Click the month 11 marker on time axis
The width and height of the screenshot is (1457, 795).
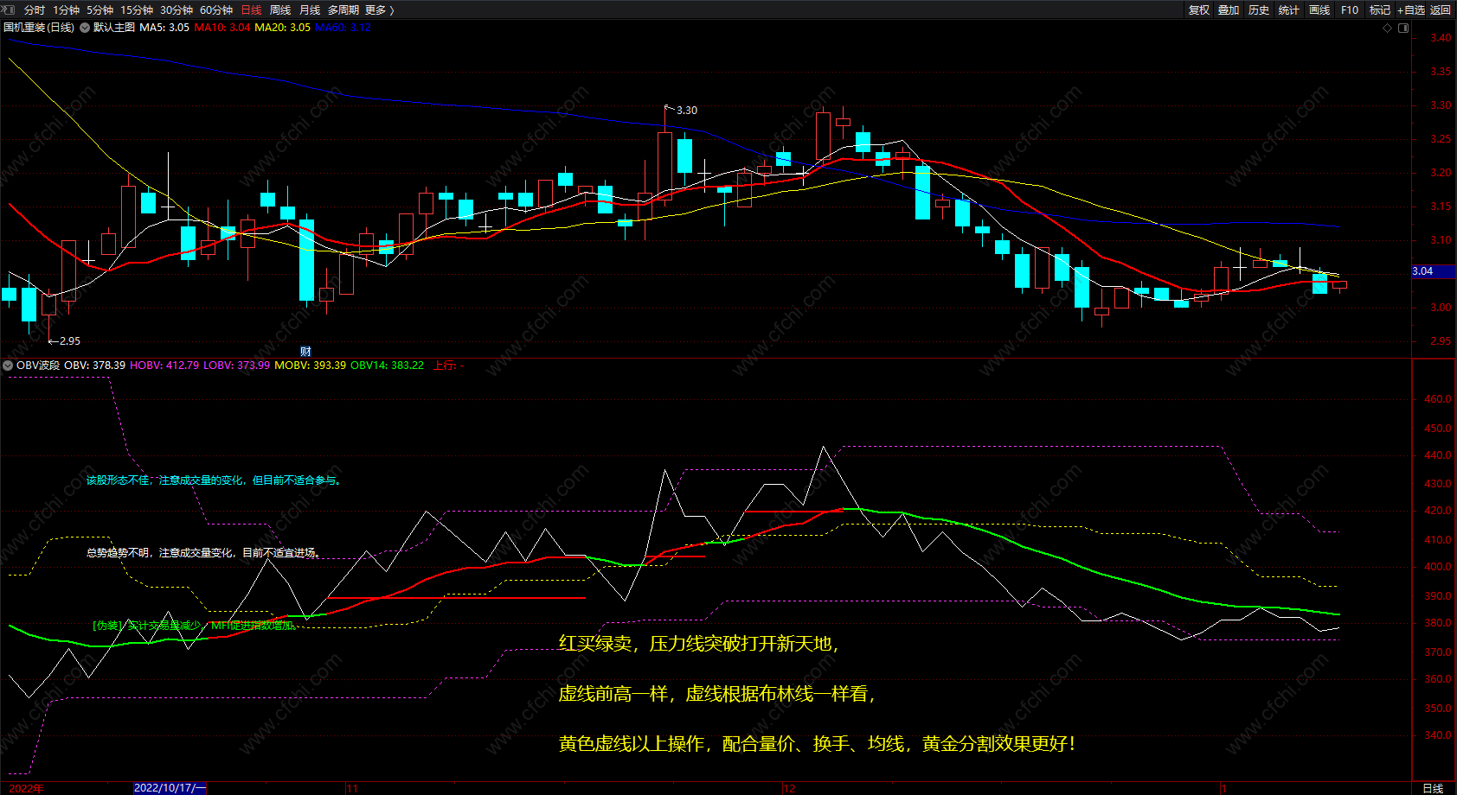click(x=352, y=788)
